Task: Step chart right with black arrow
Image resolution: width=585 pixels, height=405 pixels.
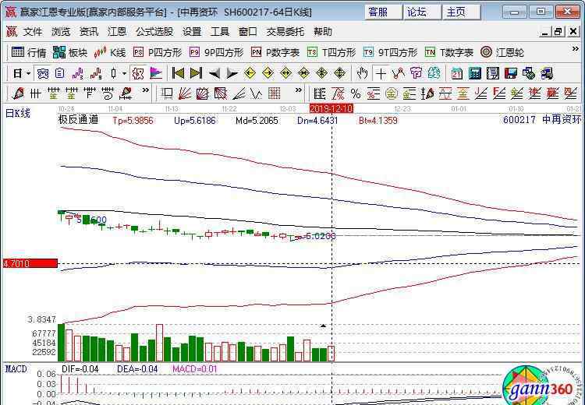Action: tap(232, 73)
